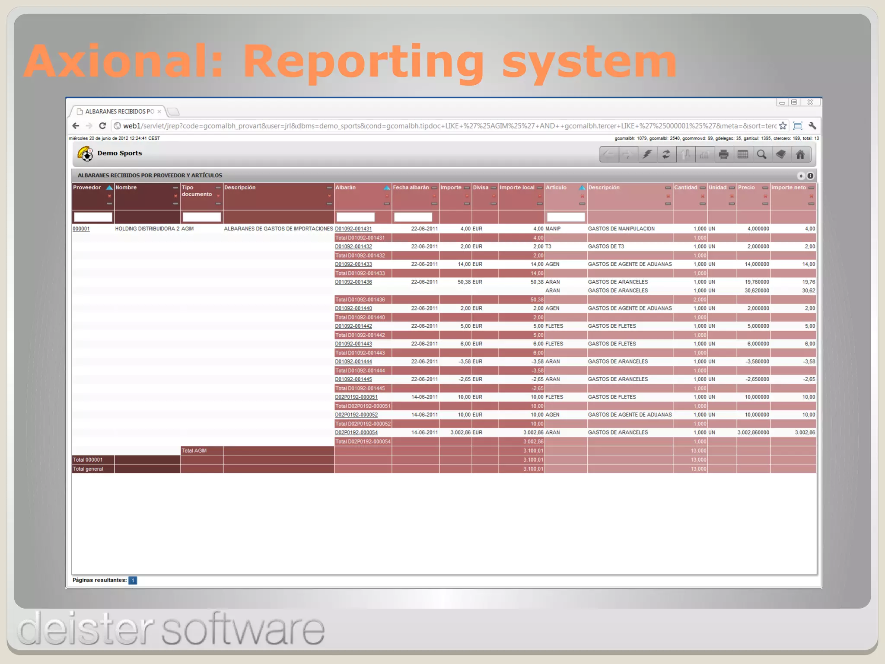Go to results page 1
The image size is (885, 664).
(x=133, y=580)
